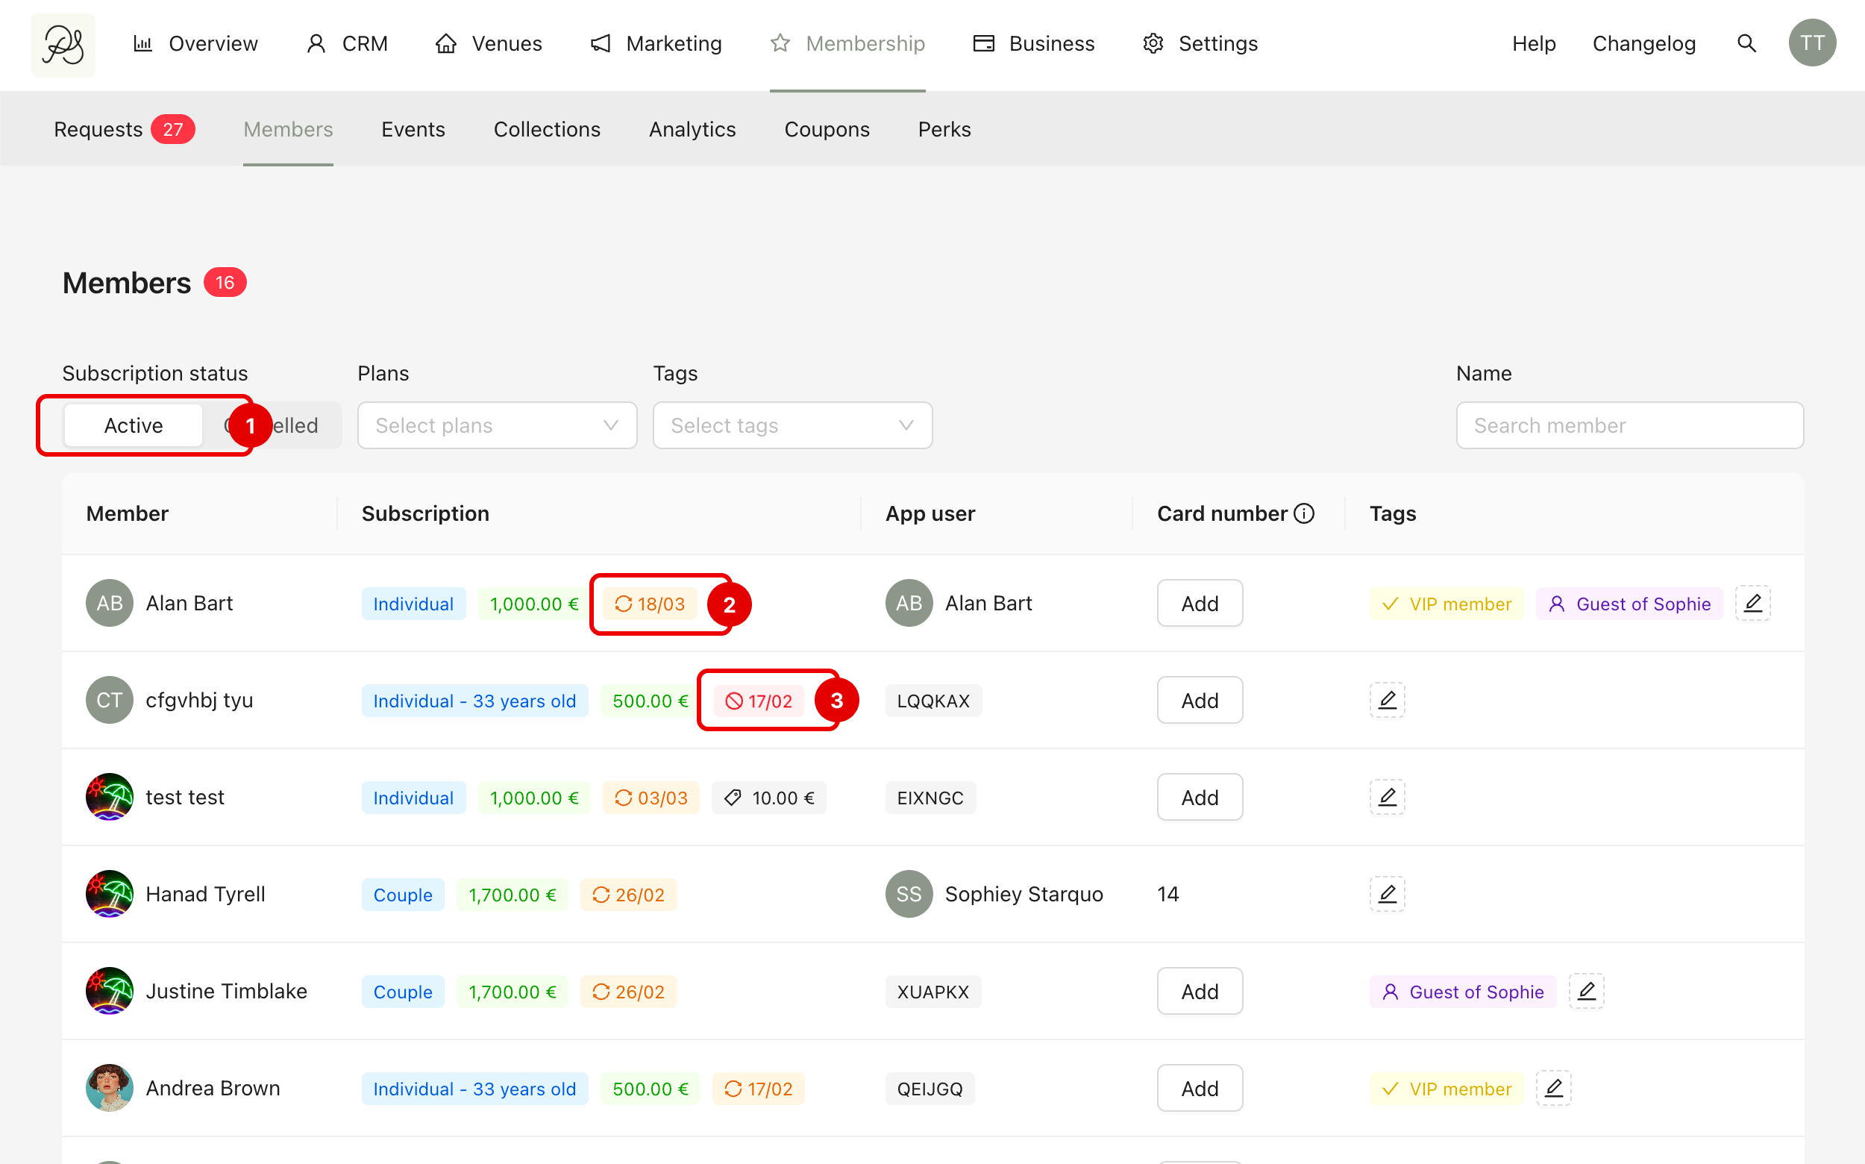1865x1164 pixels.
Task: Open the Changelog link
Action: 1643,44
